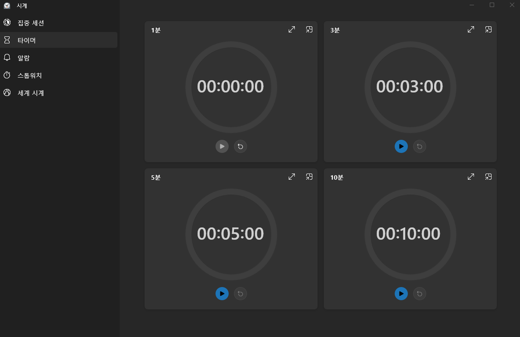Start the 10분 timer
Image resolution: width=520 pixels, height=337 pixels.
[401, 294]
